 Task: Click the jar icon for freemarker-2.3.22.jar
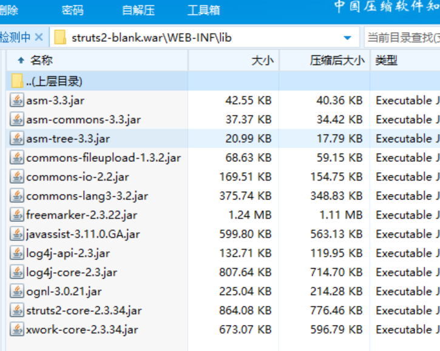(17, 215)
